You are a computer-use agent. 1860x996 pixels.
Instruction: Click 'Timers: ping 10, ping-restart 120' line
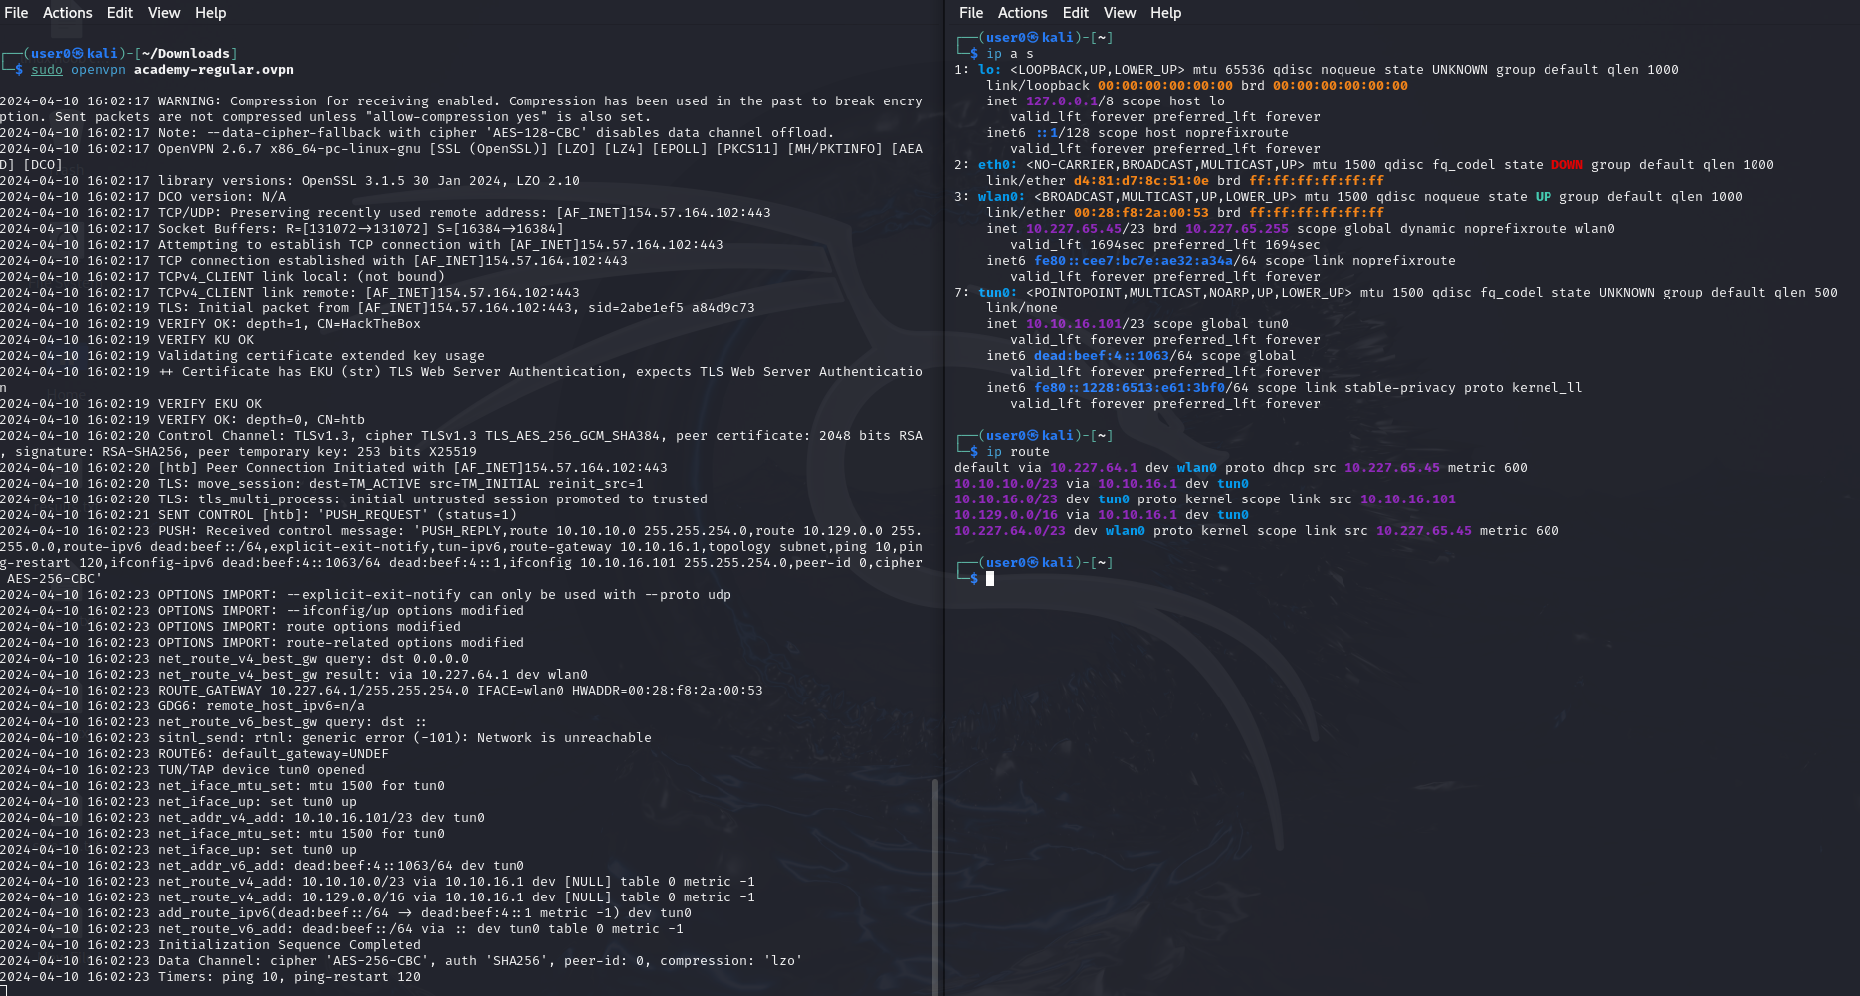(x=290, y=977)
